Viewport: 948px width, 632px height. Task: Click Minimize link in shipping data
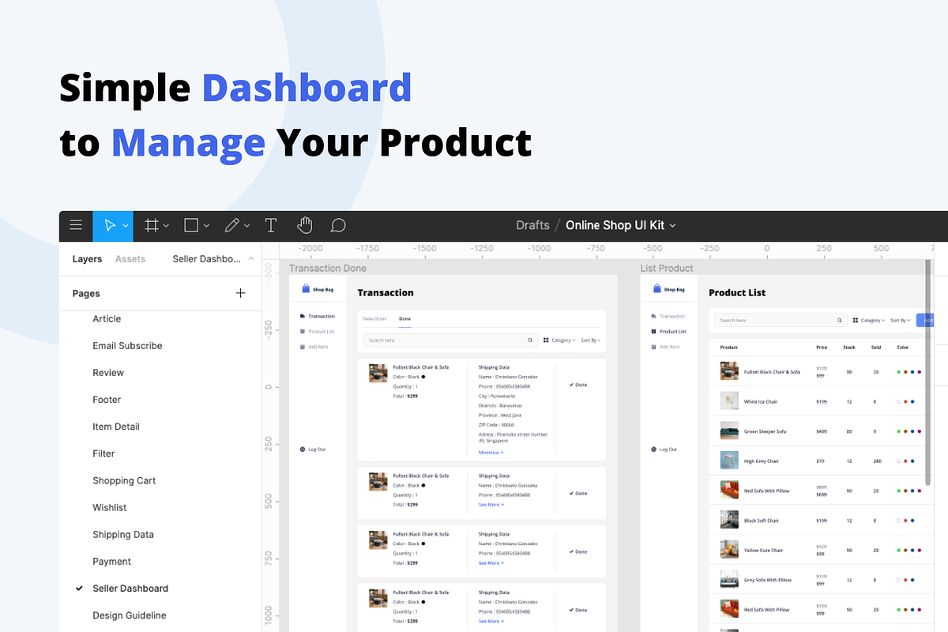point(491,453)
